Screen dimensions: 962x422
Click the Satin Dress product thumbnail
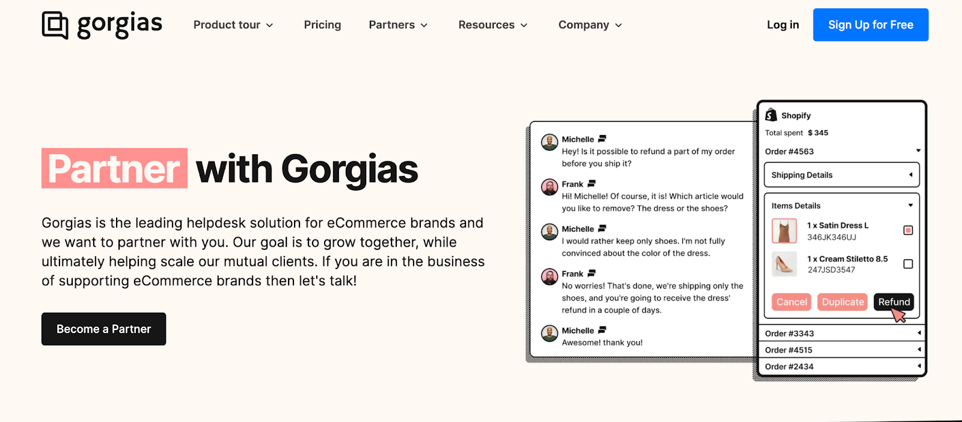coord(783,231)
